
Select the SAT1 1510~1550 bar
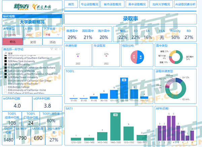tap(129, 134)
